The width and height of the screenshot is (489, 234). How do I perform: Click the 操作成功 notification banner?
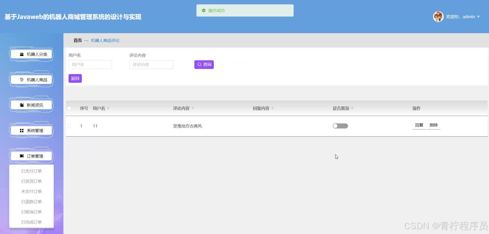(244, 10)
